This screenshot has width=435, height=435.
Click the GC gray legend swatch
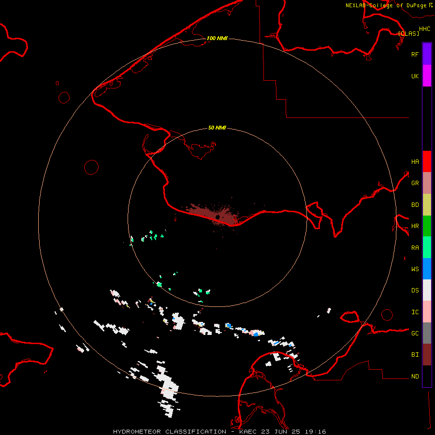point(427,333)
